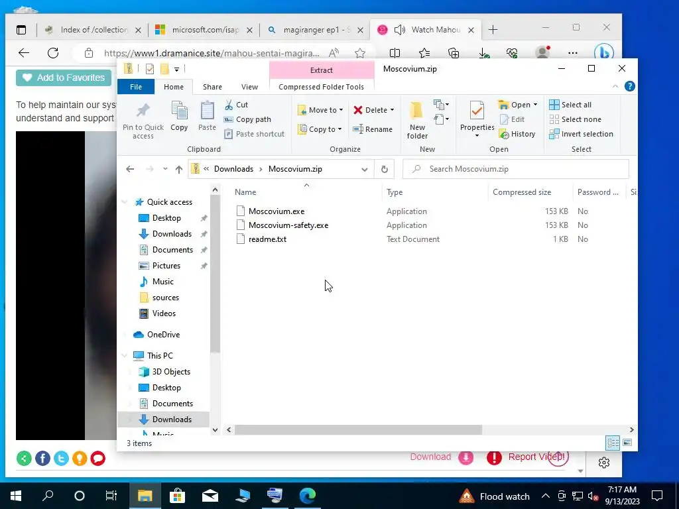Viewport: 679px width, 509px height.
Task: Click Select all in Select group
Action: click(570, 105)
